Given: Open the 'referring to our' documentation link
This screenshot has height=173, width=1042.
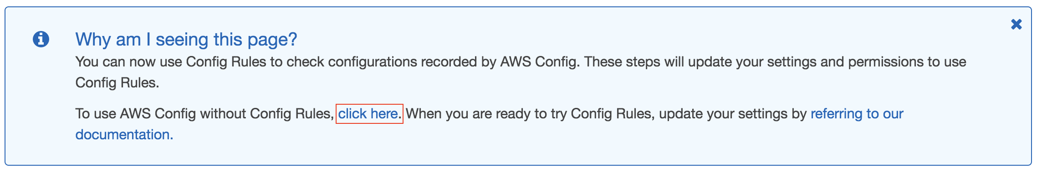Looking at the screenshot, I should [857, 113].
